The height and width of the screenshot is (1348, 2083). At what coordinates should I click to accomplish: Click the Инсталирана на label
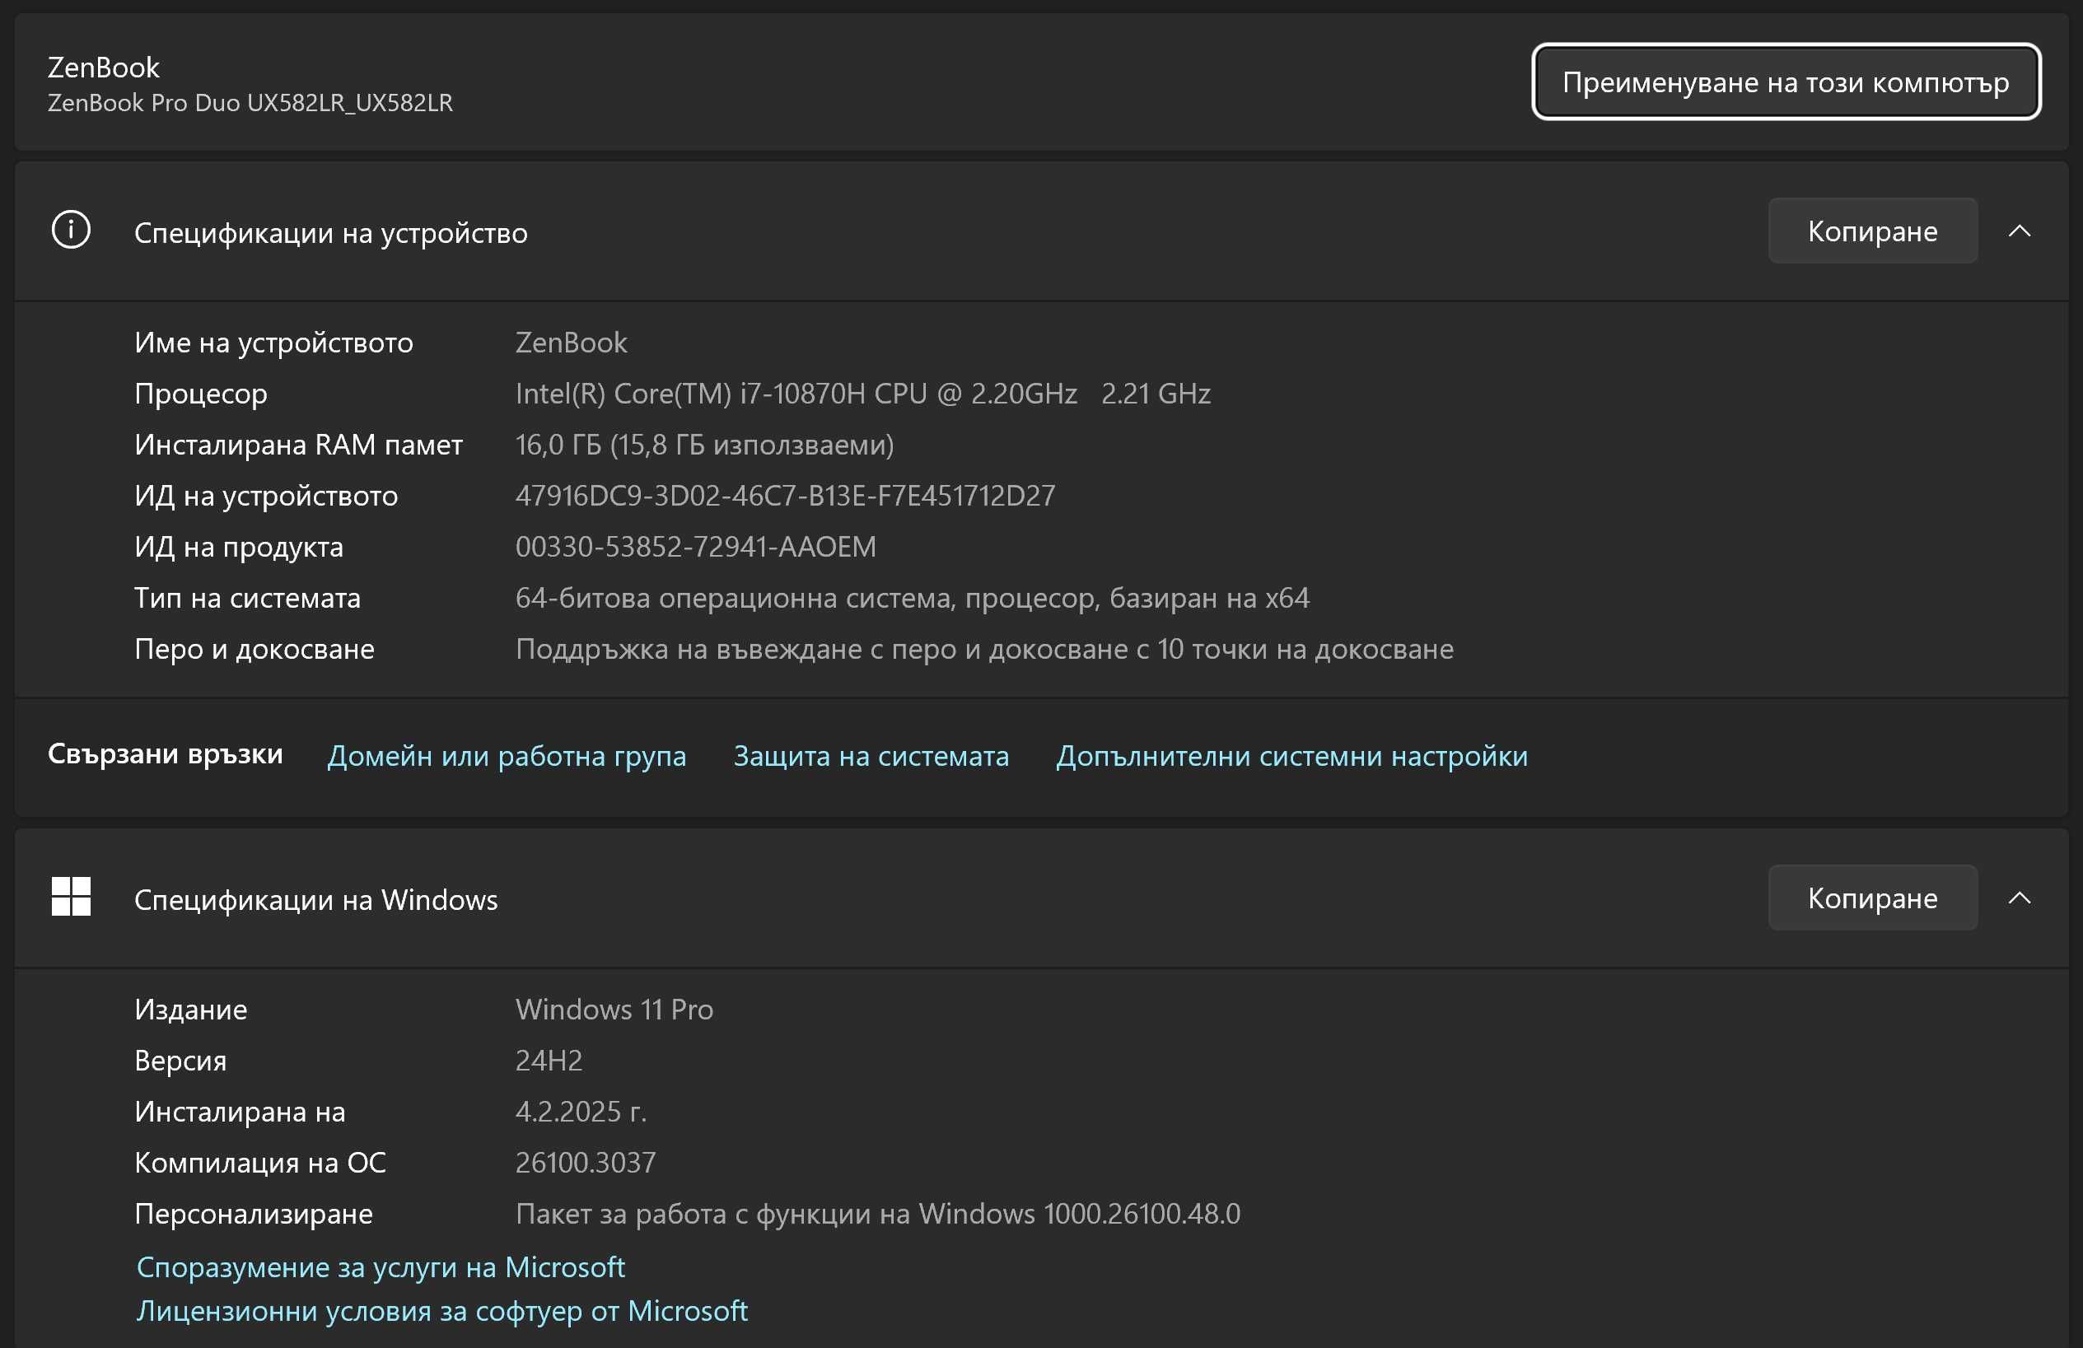click(x=240, y=1112)
